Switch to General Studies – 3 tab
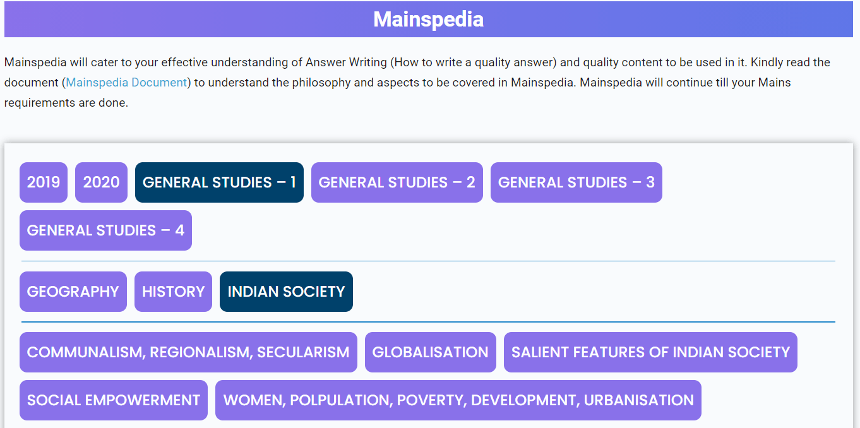Screen dimensions: 860x428 pos(576,182)
